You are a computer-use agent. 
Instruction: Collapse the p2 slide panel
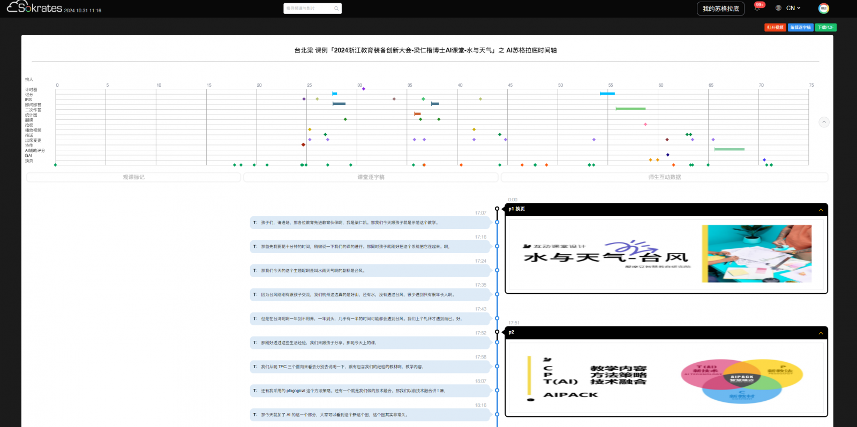[821, 333]
